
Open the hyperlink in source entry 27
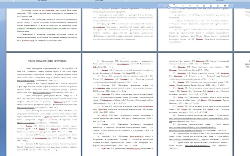(x=197, y=145)
